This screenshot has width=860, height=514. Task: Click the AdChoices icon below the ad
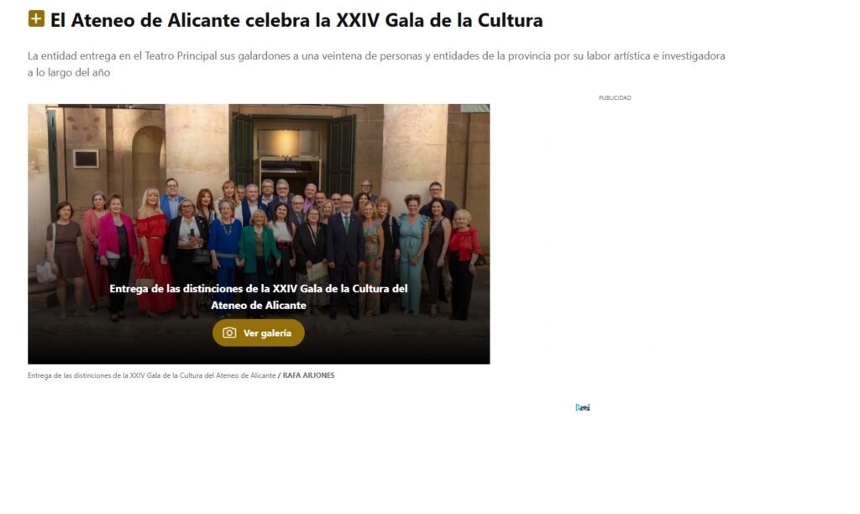coord(583,407)
